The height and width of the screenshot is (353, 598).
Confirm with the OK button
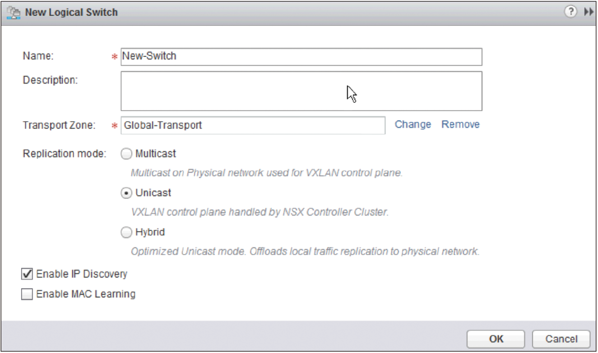point(496,339)
